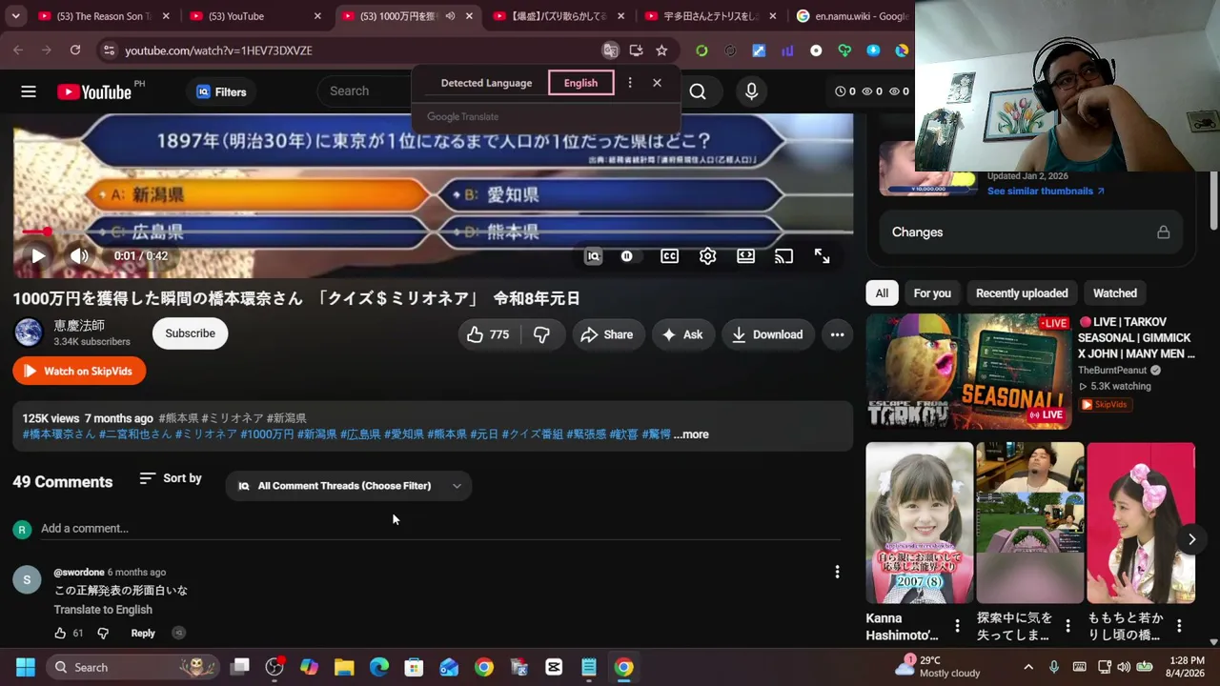Screen dimensions: 1220x686
Task: Open the Sort by comments menu
Action: pos(171,478)
